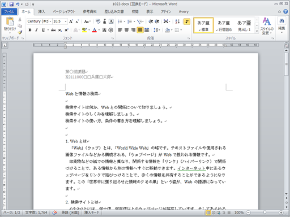290x217 pixels.
Task: Click the vertical scrollbar down arrow
Action: (x=287, y=194)
